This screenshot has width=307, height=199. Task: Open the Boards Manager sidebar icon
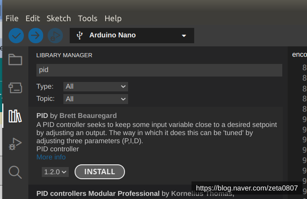point(15,87)
